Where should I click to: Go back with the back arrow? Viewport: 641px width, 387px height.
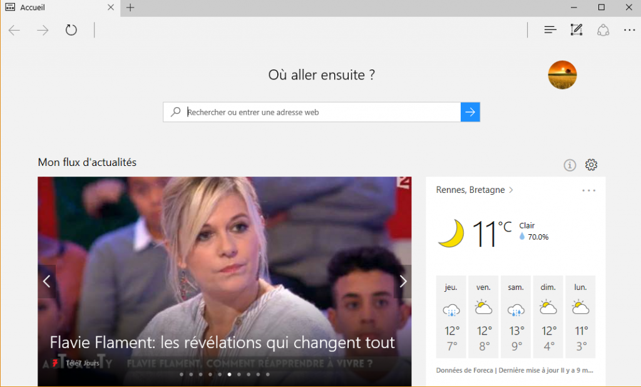tap(14, 30)
